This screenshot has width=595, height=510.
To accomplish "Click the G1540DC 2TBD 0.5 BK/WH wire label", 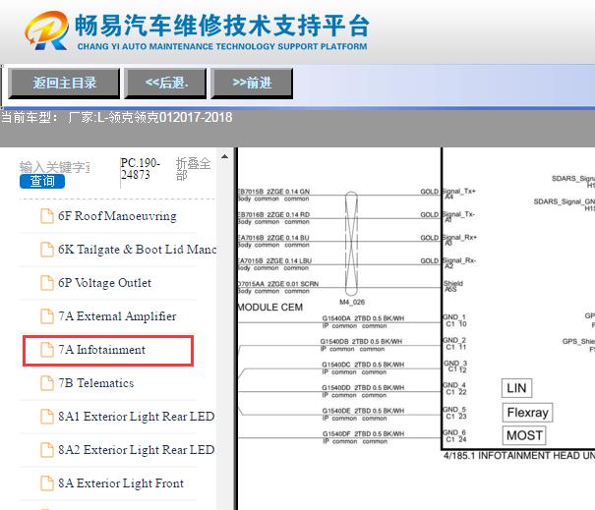I will tap(363, 365).
